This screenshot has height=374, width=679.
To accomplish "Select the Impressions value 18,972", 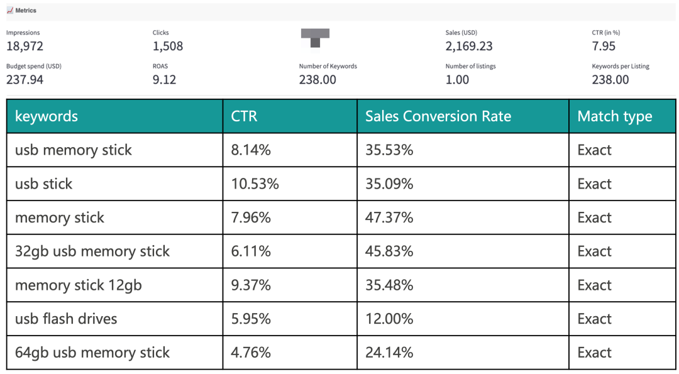I will point(25,46).
